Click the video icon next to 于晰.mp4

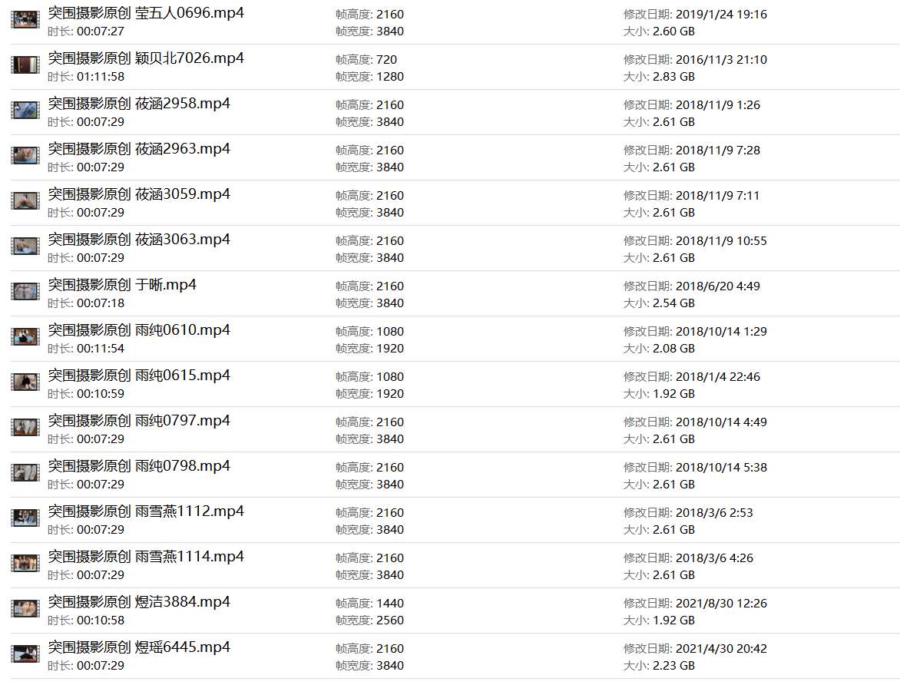tap(25, 292)
